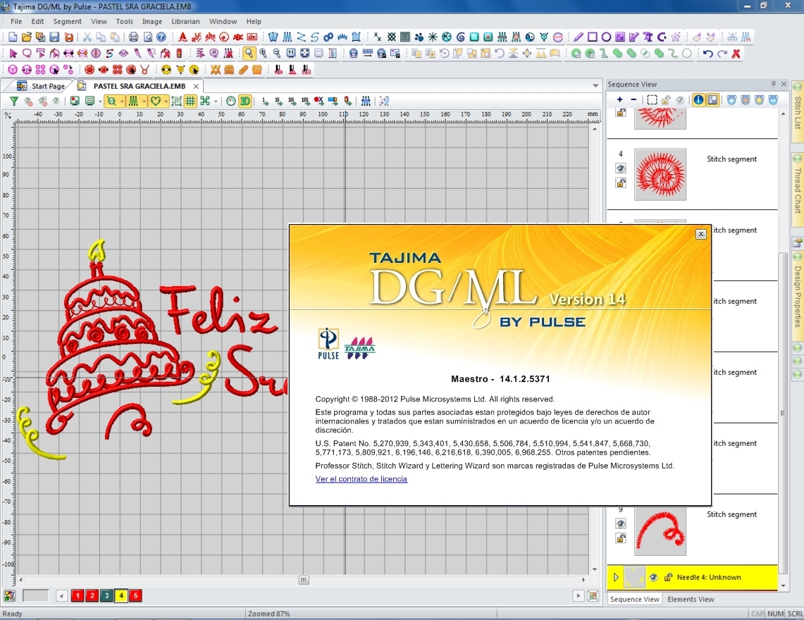Add a segment with the plus icon

tap(620, 100)
